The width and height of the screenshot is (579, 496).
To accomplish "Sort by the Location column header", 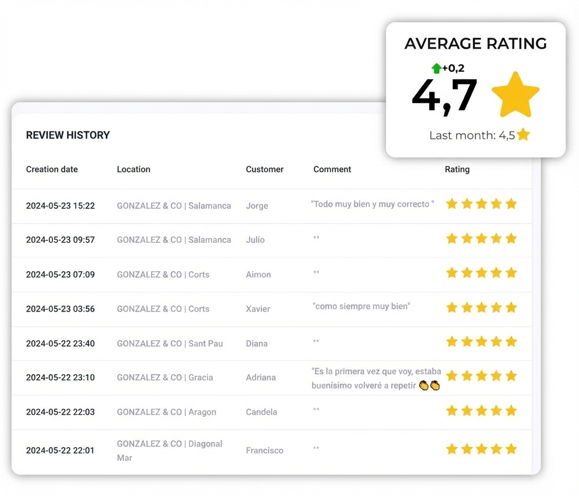I will pyautogui.click(x=133, y=169).
